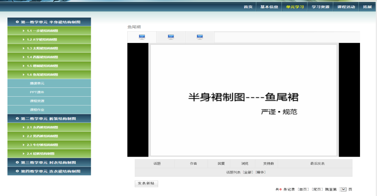Filter topic list by 精华
377x196 pixels.
point(260,172)
